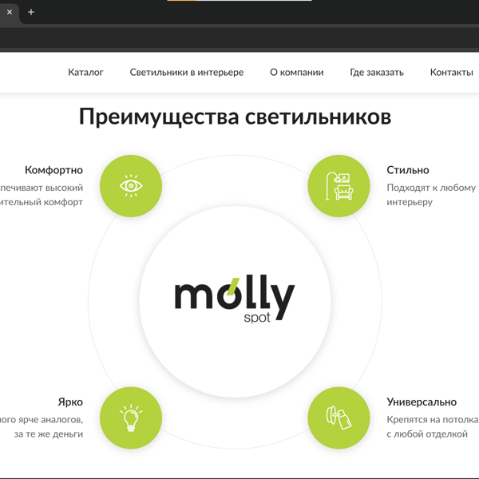
Task: Select О компании in the navigation
Action: pyautogui.click(x=296, y=72)
